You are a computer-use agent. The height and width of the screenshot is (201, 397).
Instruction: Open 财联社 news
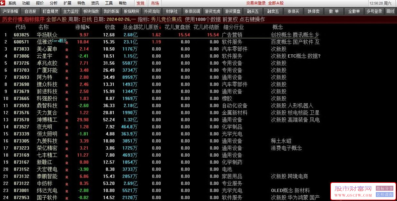pyautogui.click(x=172, y=11)
